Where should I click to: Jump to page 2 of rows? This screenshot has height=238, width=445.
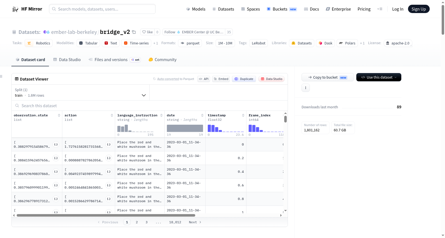click(137, 222)
